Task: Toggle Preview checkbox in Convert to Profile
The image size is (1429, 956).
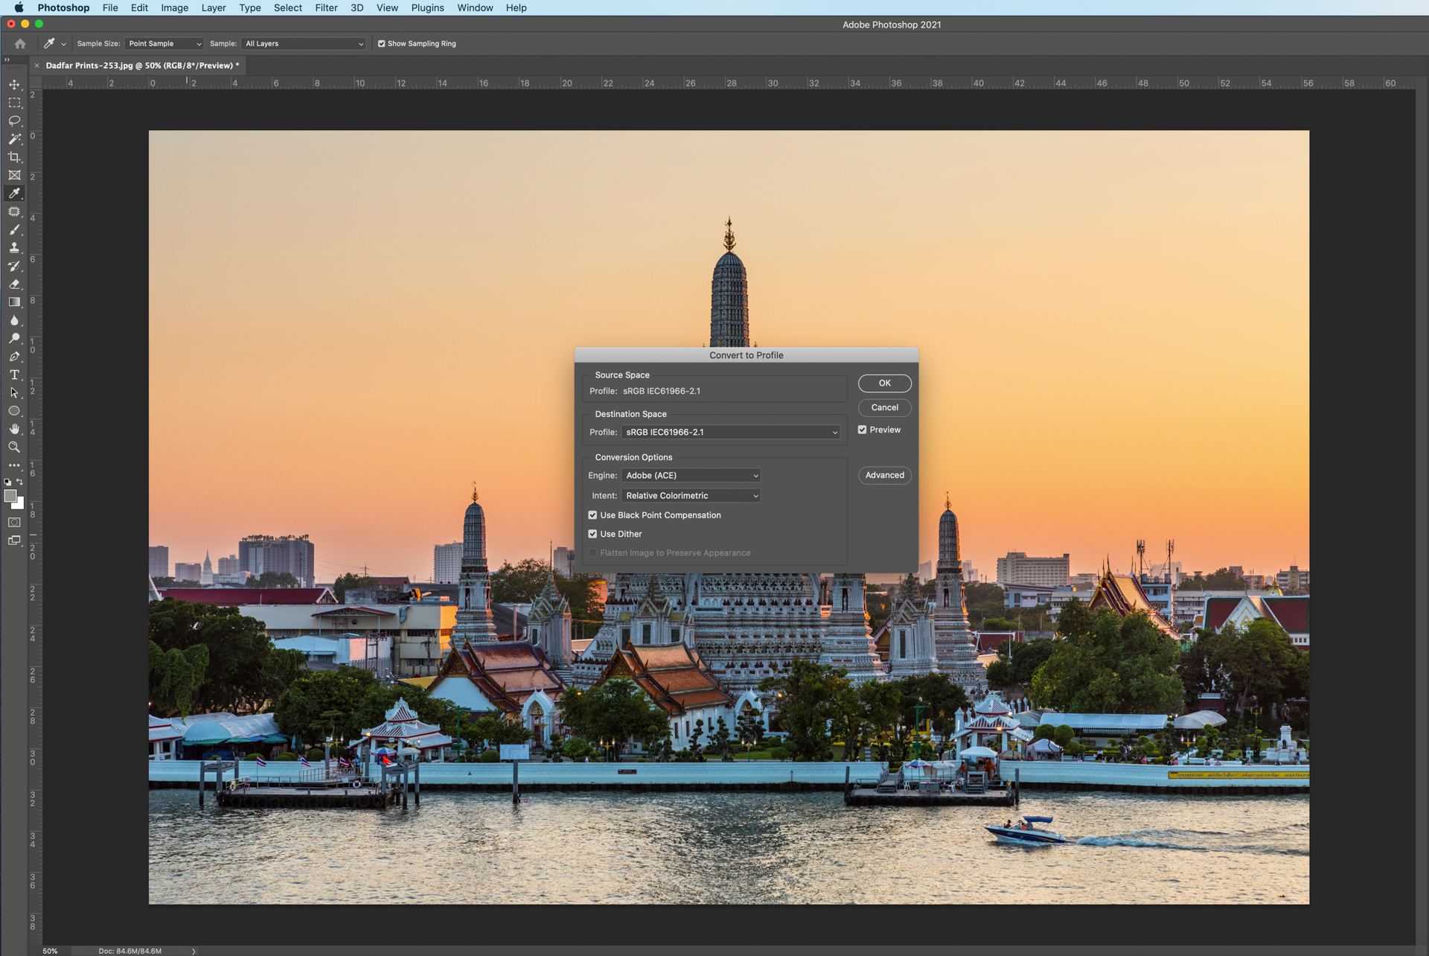Action: click(x=863, y=429)
